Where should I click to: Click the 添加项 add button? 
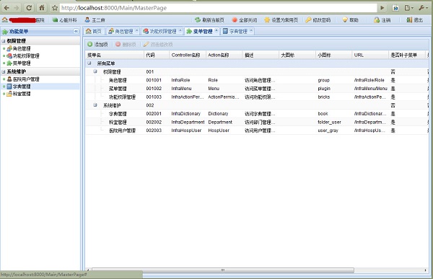[x=97, y=44]
